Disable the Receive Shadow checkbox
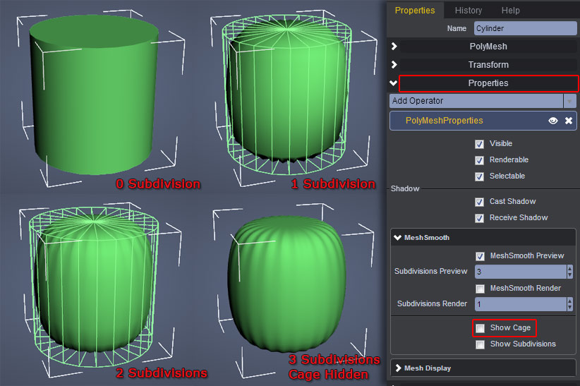580x386 pixels. [x=479, y=218]
